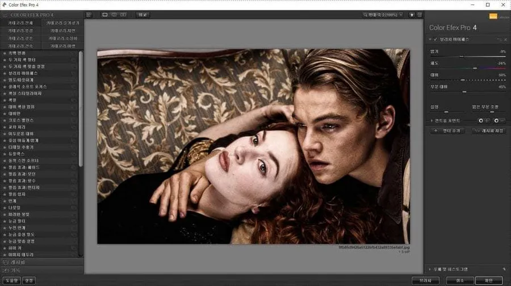Toggle favorite star for 색칠 filter
The width and height of the screenshot is (511, 286).
click(5, 100)
